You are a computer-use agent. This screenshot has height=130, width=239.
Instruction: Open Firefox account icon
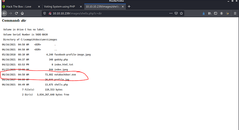[x=222, y=13]
